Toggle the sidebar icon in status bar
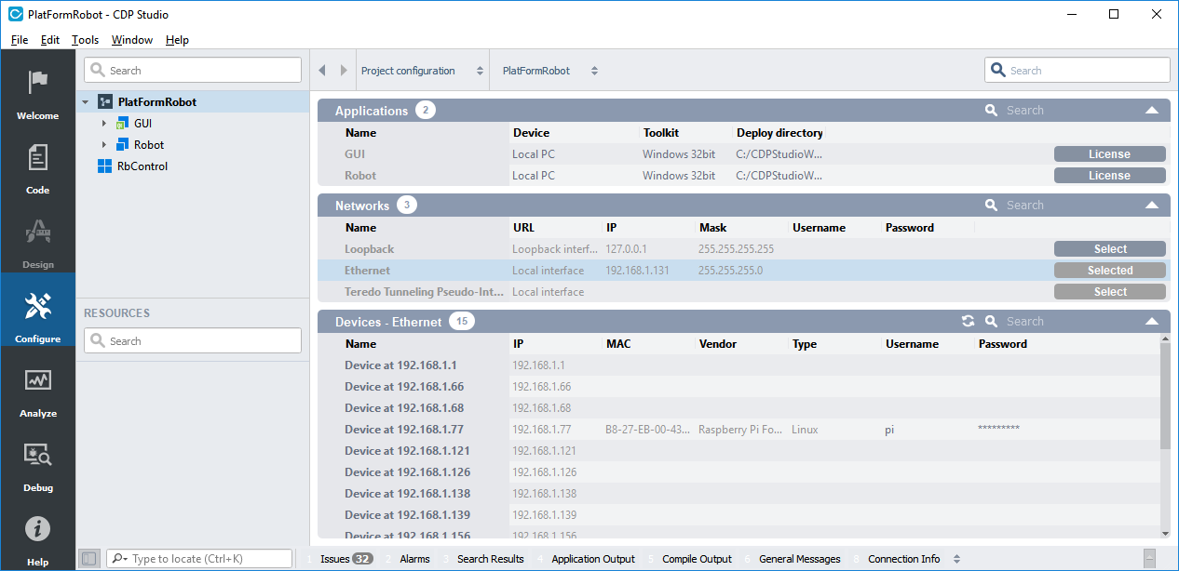The width and height of the screenshot is (1179, 571). pyautogui.click(x=88, y=559)
